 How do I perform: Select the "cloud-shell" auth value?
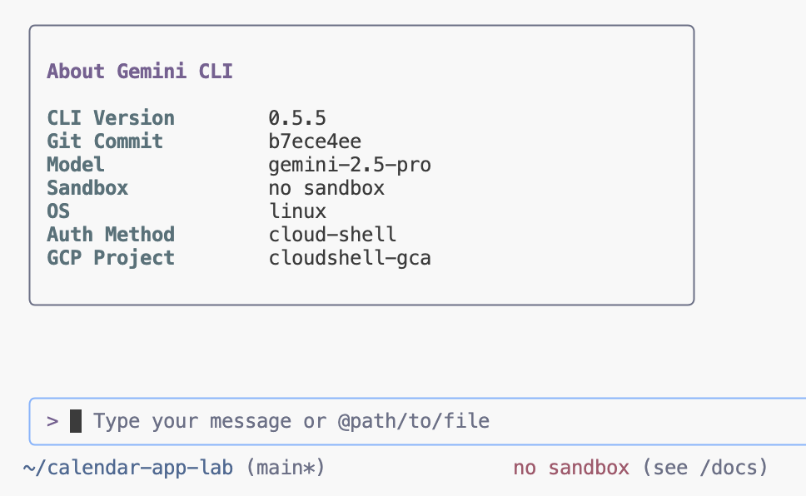[x=332, y=235]
